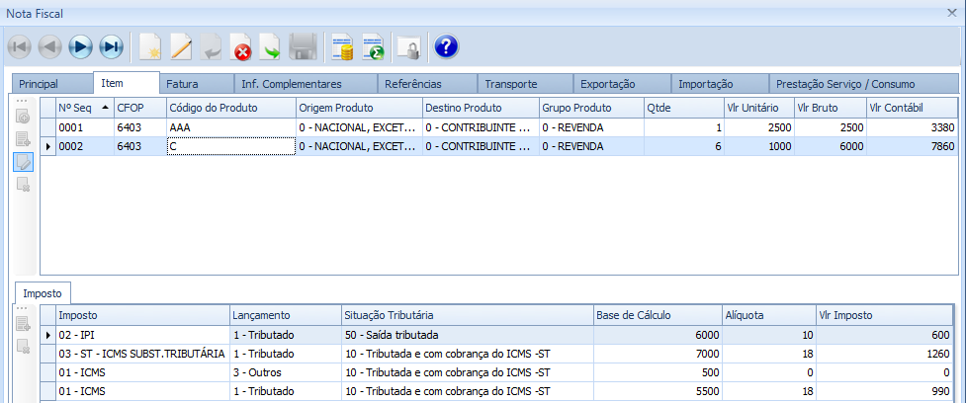Click the Situação Tributária column header
Screen dimensions: 966x403
click(x=465, y=315)
